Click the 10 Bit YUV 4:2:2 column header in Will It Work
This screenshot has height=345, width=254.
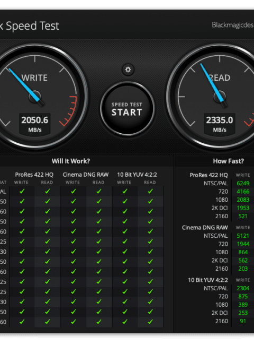pos(137,175)
